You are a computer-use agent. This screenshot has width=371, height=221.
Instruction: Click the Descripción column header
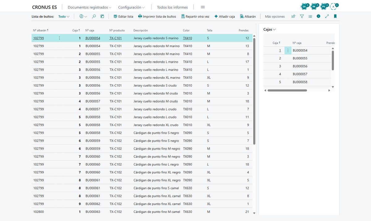click(x=141, y=30)
